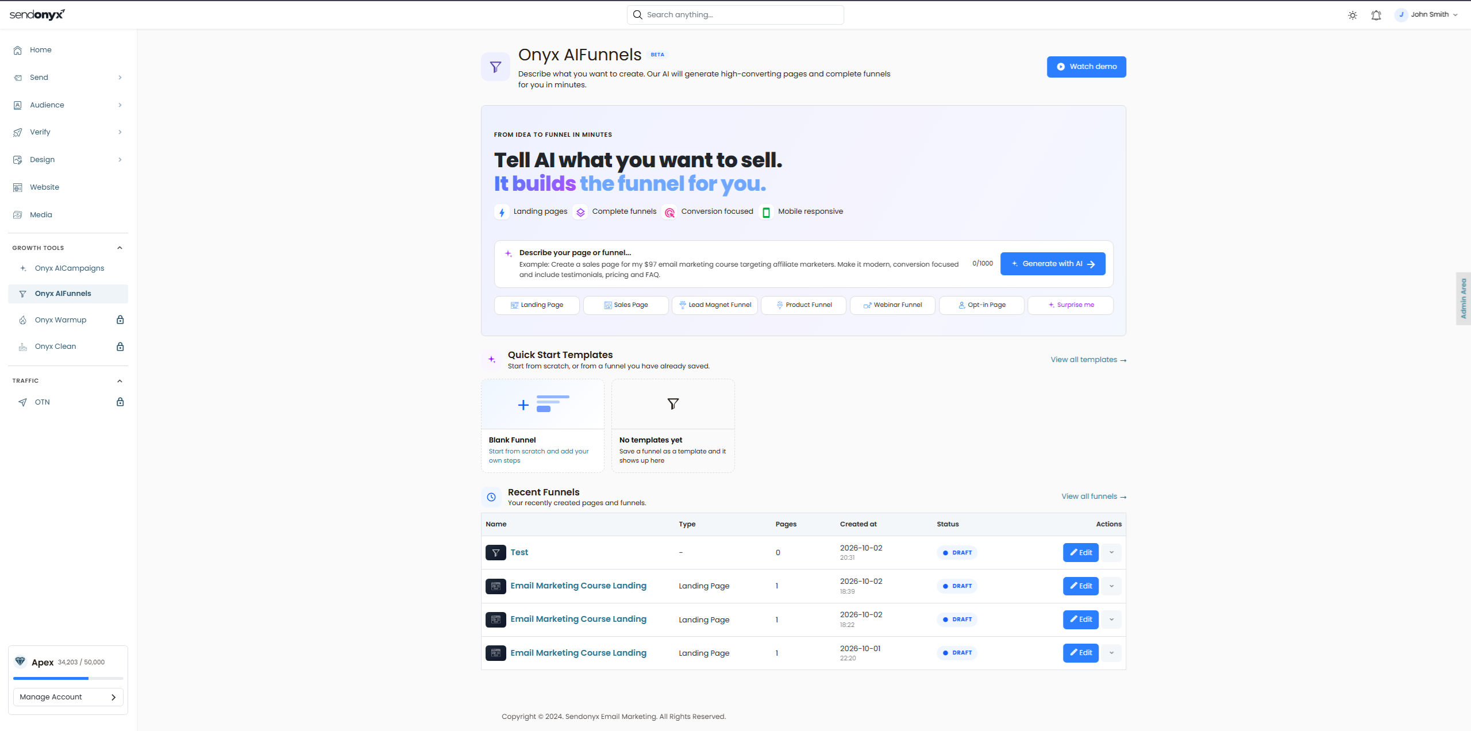Select the Surprise me preset
This screenshot has height=731, width=1471.
(1070, 305)
